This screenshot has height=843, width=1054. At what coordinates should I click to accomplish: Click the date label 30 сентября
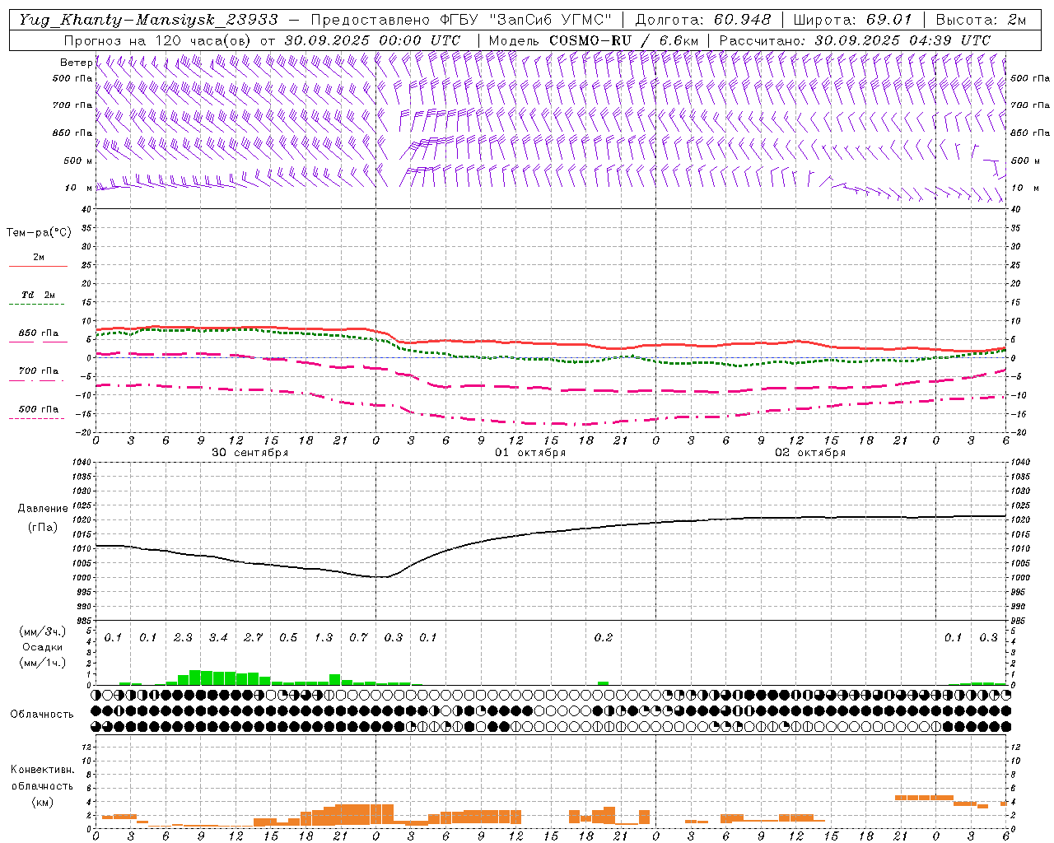click(250, 453)
